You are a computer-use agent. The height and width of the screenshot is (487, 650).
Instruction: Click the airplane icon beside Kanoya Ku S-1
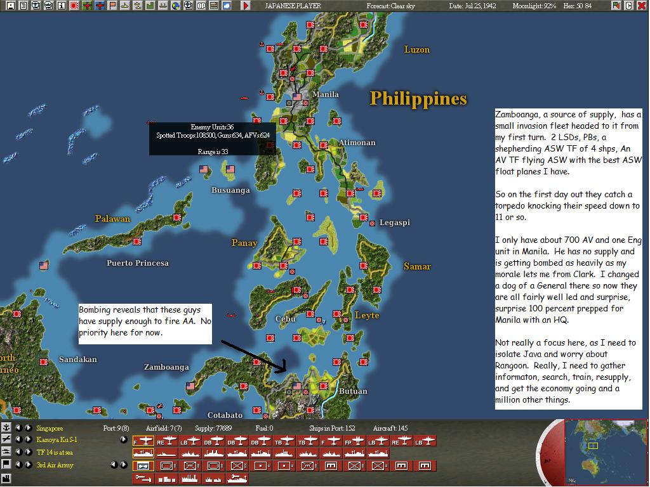pos(6,439)
